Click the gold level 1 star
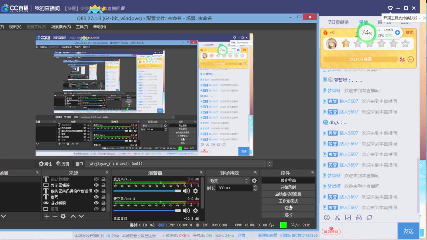The image size is (427, 240). coord(346,43)
